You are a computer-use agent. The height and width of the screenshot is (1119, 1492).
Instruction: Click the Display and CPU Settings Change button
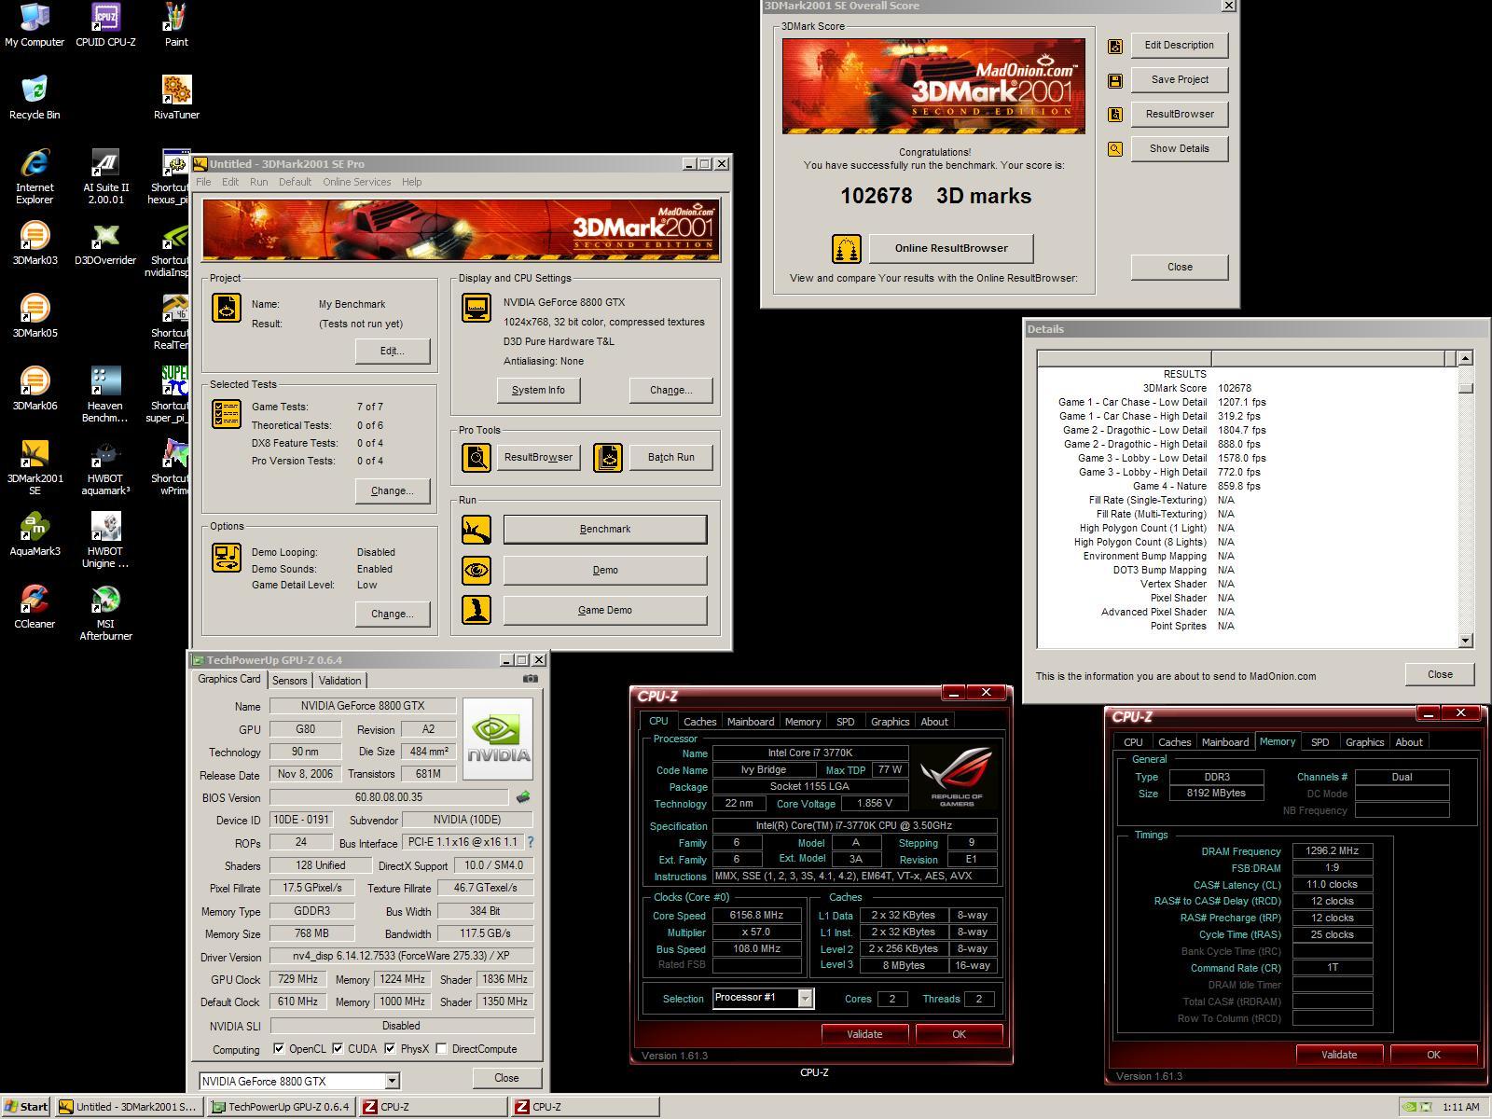click(671, 390)
